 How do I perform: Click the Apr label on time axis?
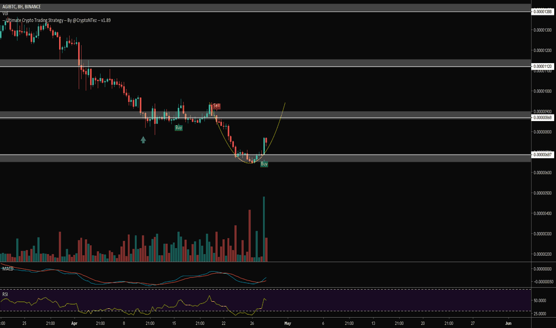pos(74,323)
